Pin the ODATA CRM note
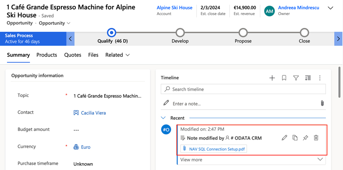Screen dimensions: 343x170 tap(305, 138)
